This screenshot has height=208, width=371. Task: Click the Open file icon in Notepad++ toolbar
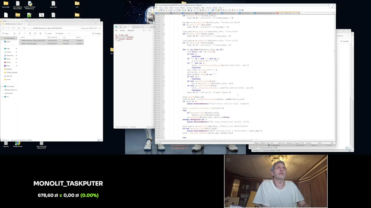coord(159,10)
